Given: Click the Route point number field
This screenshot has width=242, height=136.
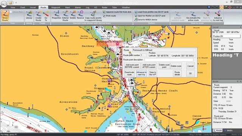Looking at the screenshot, I should click(x=143, y=56).
